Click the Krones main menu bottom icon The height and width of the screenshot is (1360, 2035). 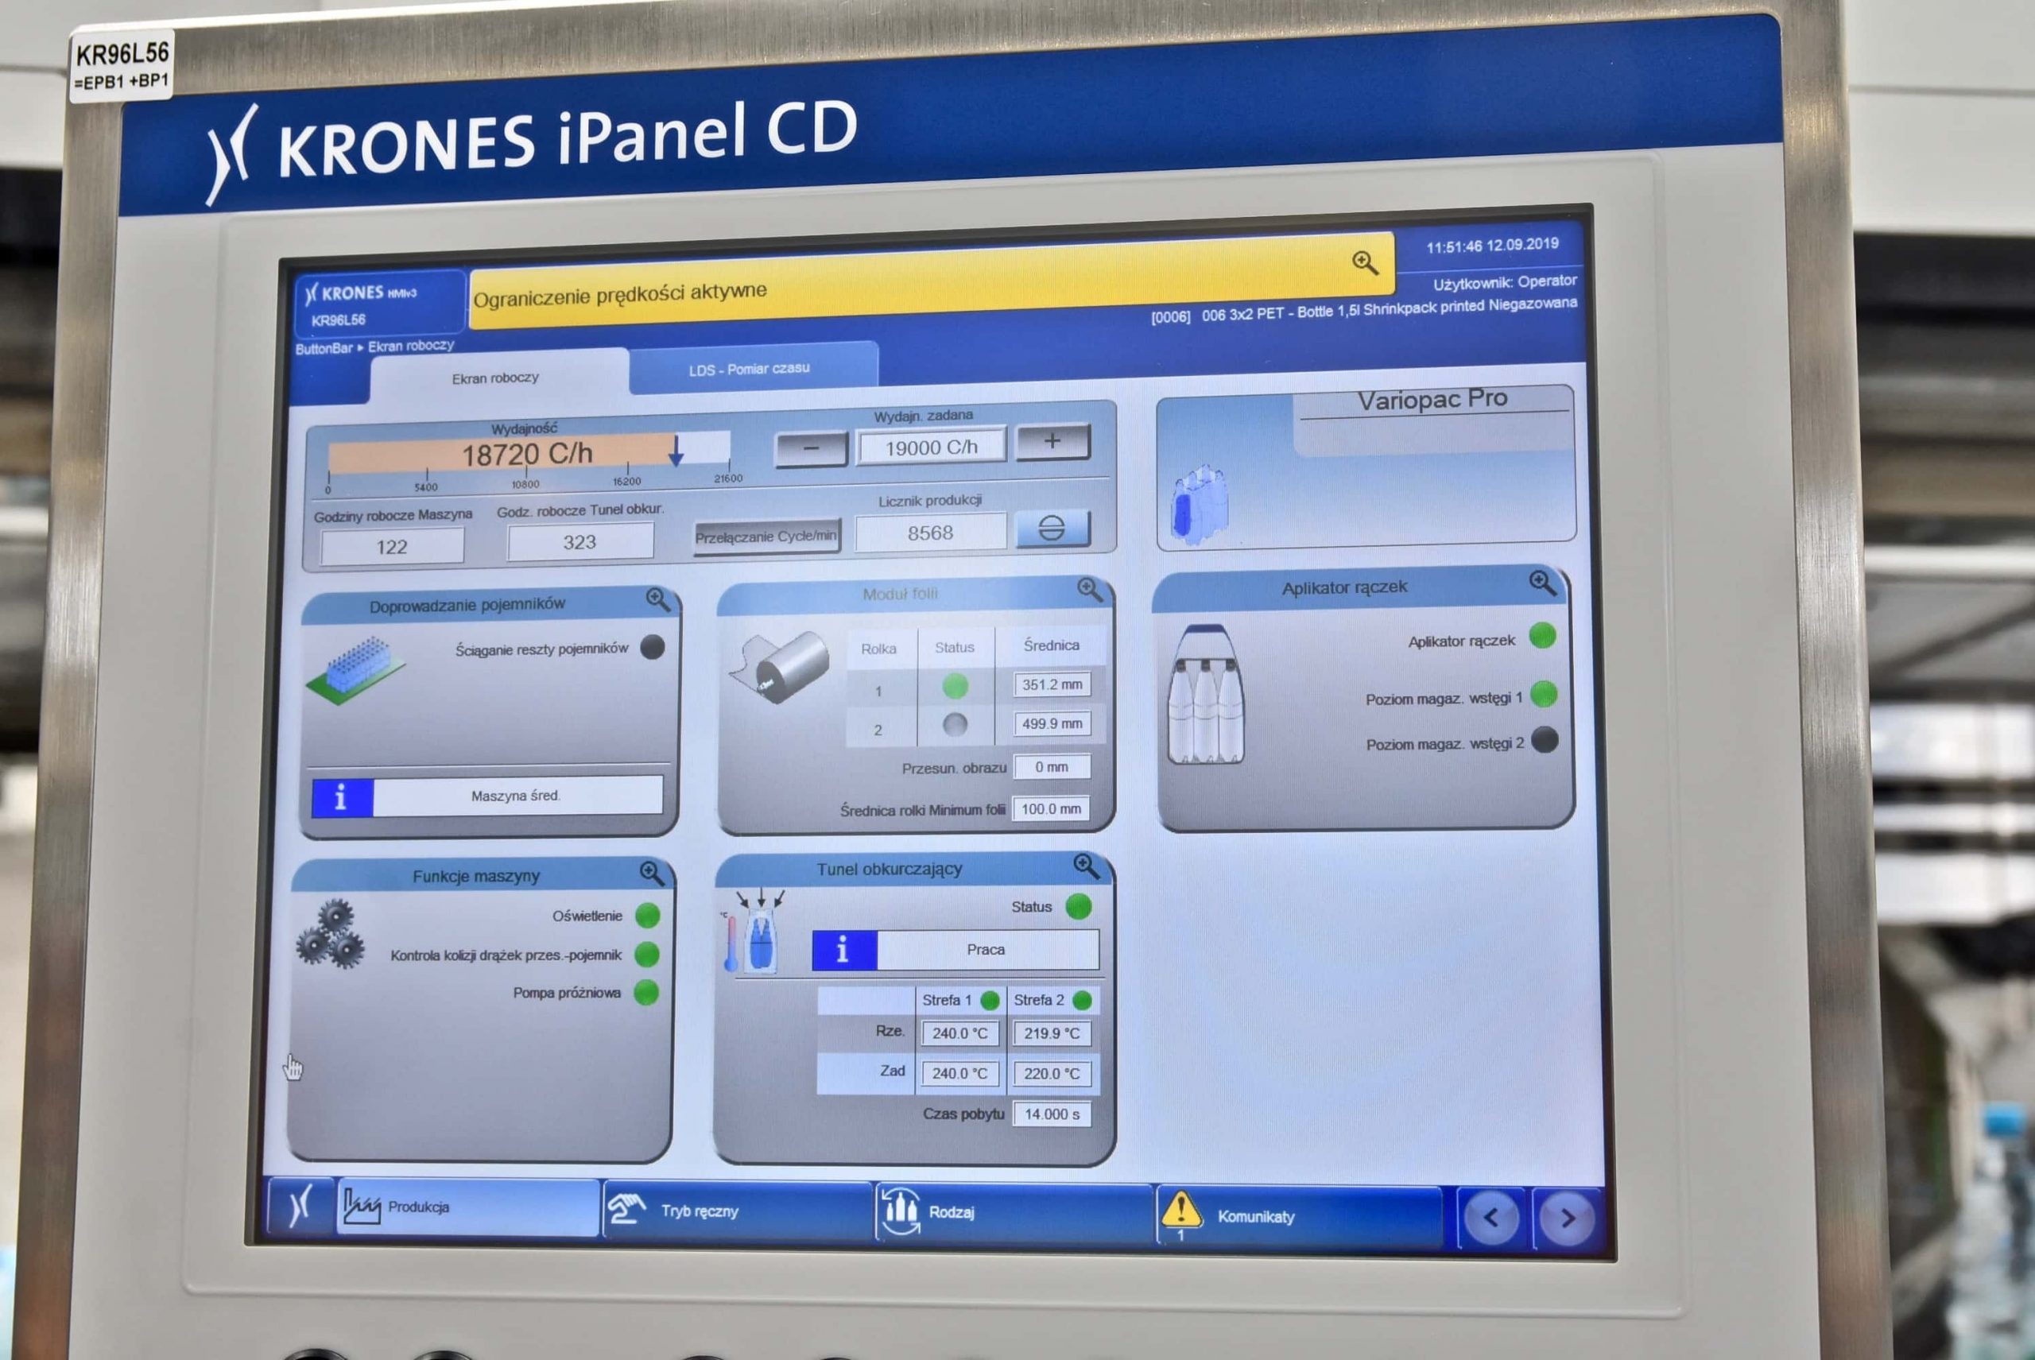tap(299, 1206)
